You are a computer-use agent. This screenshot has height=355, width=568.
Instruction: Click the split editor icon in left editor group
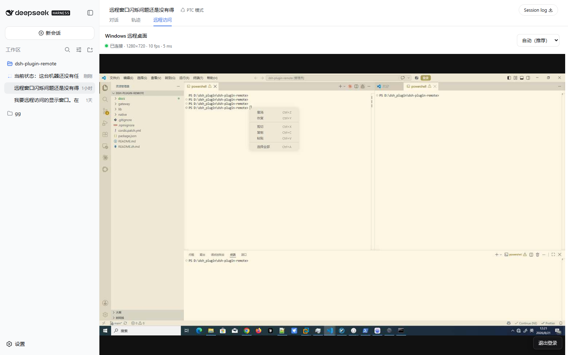coord(356,86)
